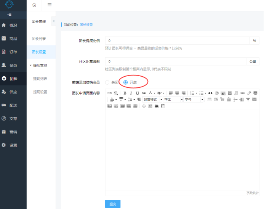Insert an emoticon using the smiley icon

(x=217, y=93)
